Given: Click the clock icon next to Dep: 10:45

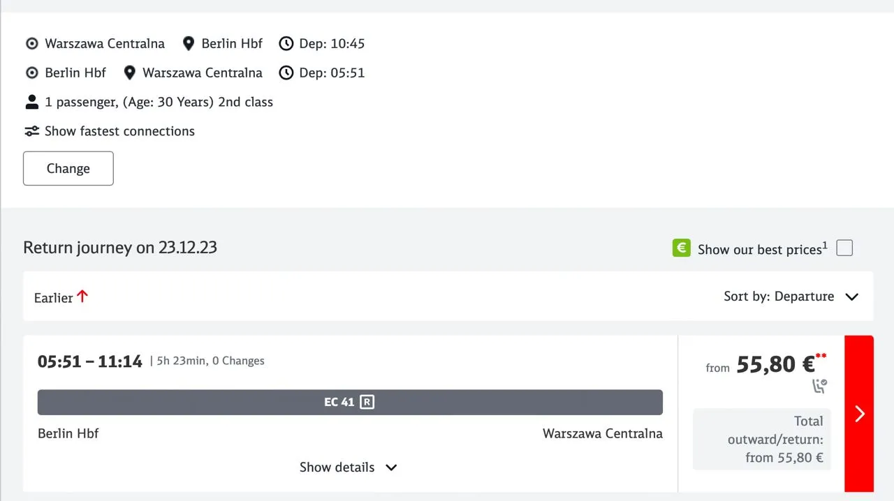Looking at the screenshot, I should click(x=286, y=43).
